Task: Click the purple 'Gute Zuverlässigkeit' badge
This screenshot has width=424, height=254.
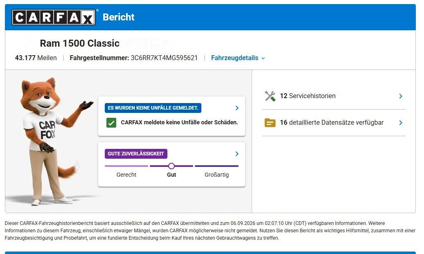Action: 136,154
